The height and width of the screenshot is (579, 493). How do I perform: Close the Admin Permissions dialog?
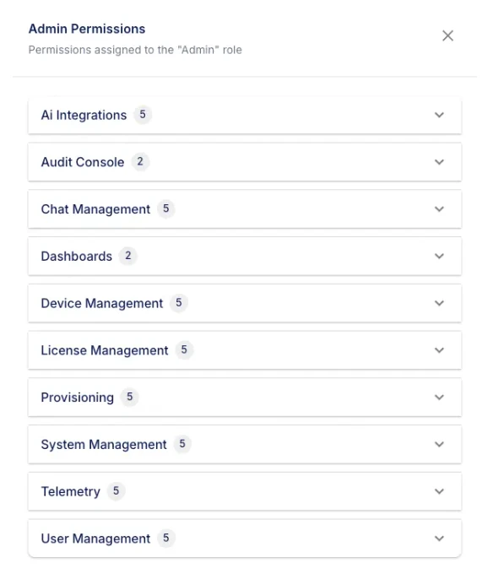pos(447,35)
